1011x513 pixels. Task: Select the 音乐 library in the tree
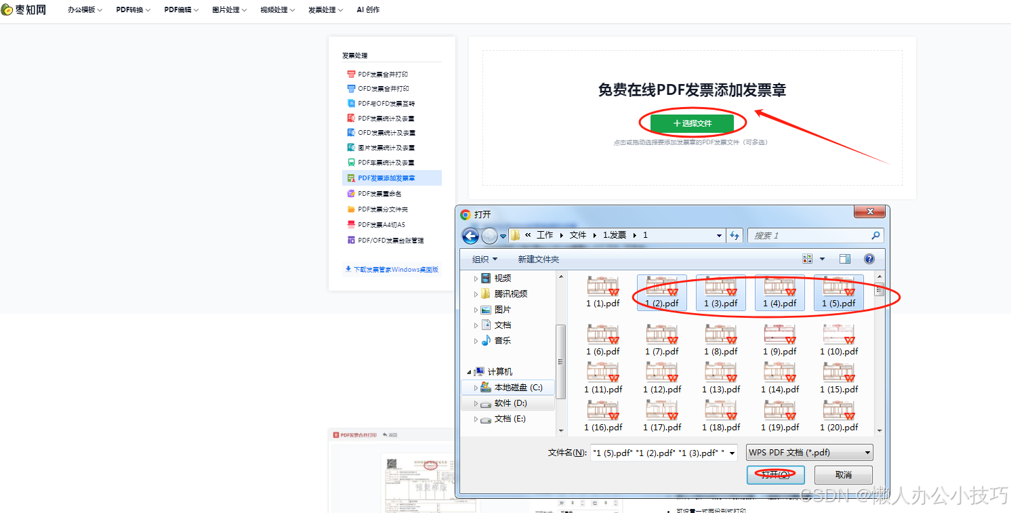pyautogui.click(x=495, y=340)
